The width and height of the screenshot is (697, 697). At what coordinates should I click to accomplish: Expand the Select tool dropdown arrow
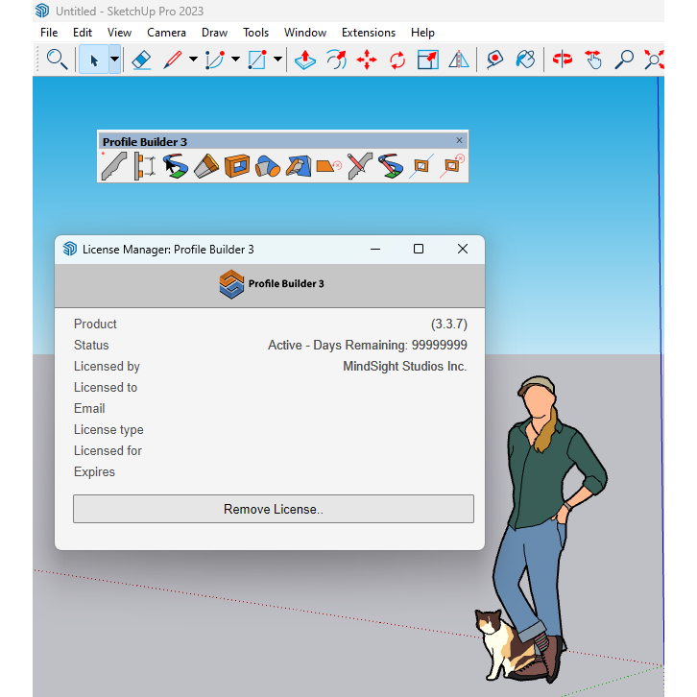114,60
